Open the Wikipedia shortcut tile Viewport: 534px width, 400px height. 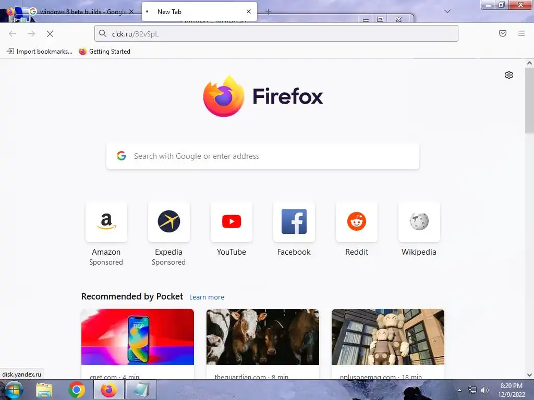click(x=419, y=222)
